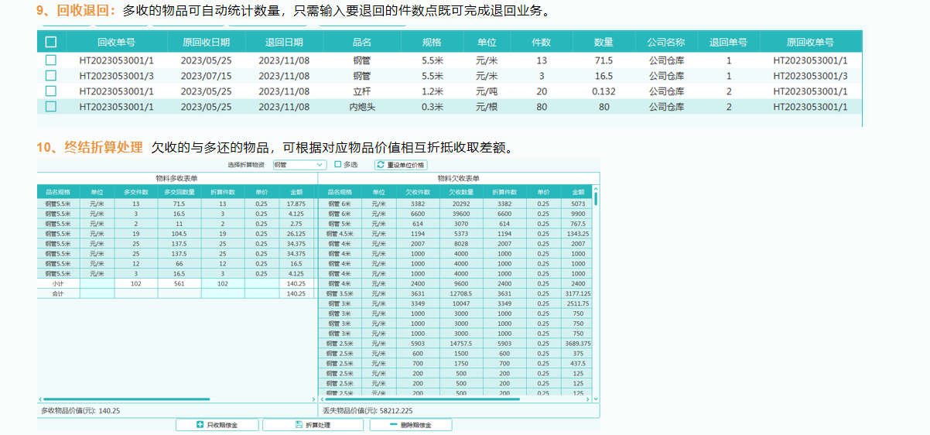Click the 39600 cell in 欠收表单

[x=461, y=214]
